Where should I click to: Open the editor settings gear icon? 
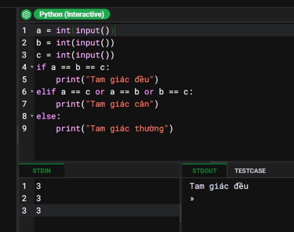click(x=26, y=14)
